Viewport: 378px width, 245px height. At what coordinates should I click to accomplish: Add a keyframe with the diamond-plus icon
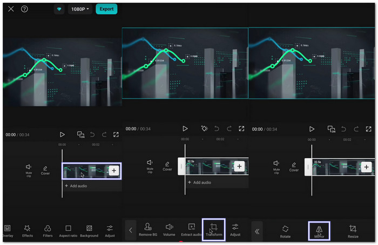[x=205, y=128]
